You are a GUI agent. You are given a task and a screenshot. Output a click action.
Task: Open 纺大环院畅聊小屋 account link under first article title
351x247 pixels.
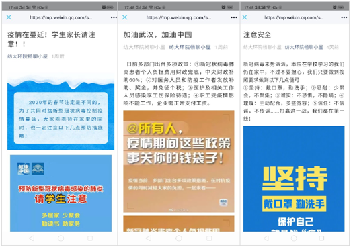pos(28,56)
